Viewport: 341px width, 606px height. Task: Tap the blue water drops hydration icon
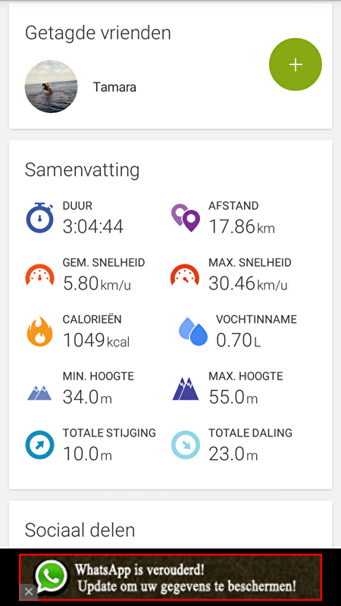[193, 331]
